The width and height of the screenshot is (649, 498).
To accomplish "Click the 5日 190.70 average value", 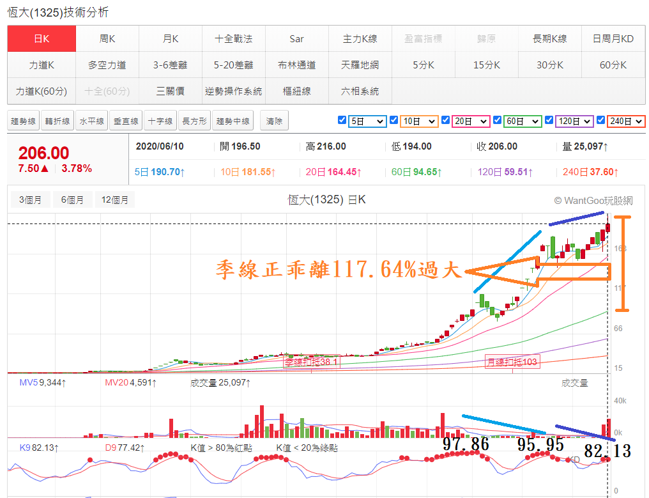I will tap(160, 172).
